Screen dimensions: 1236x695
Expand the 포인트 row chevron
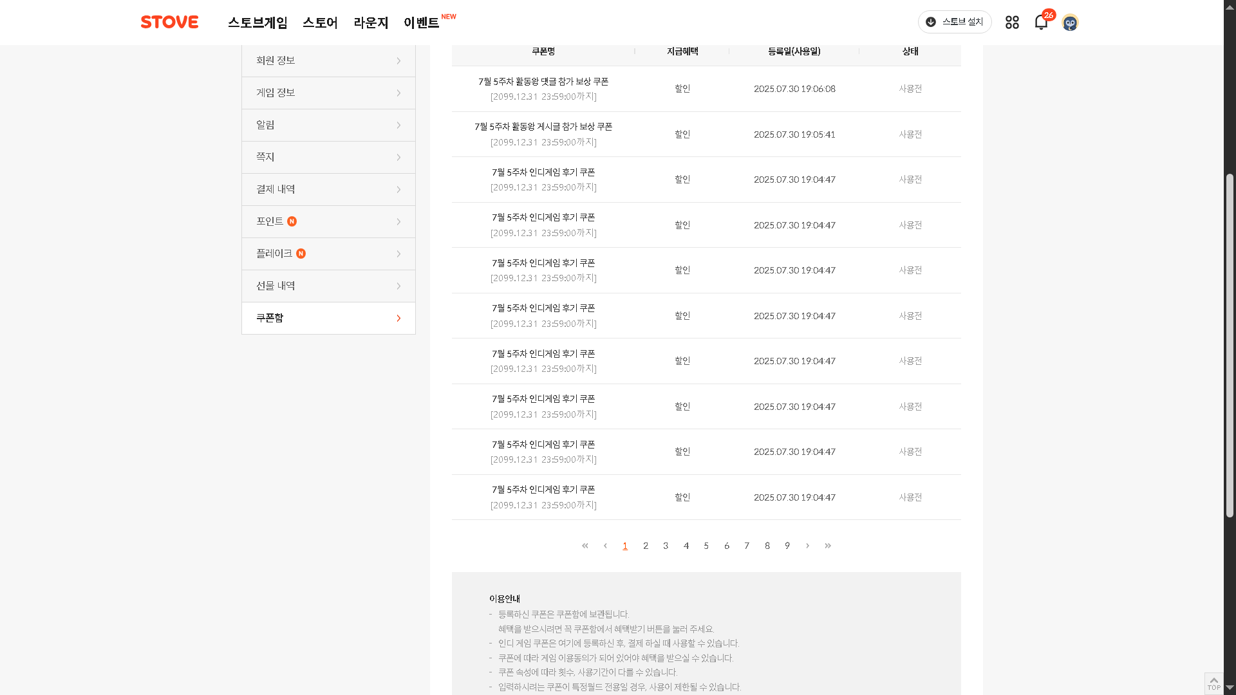point(398,222)
